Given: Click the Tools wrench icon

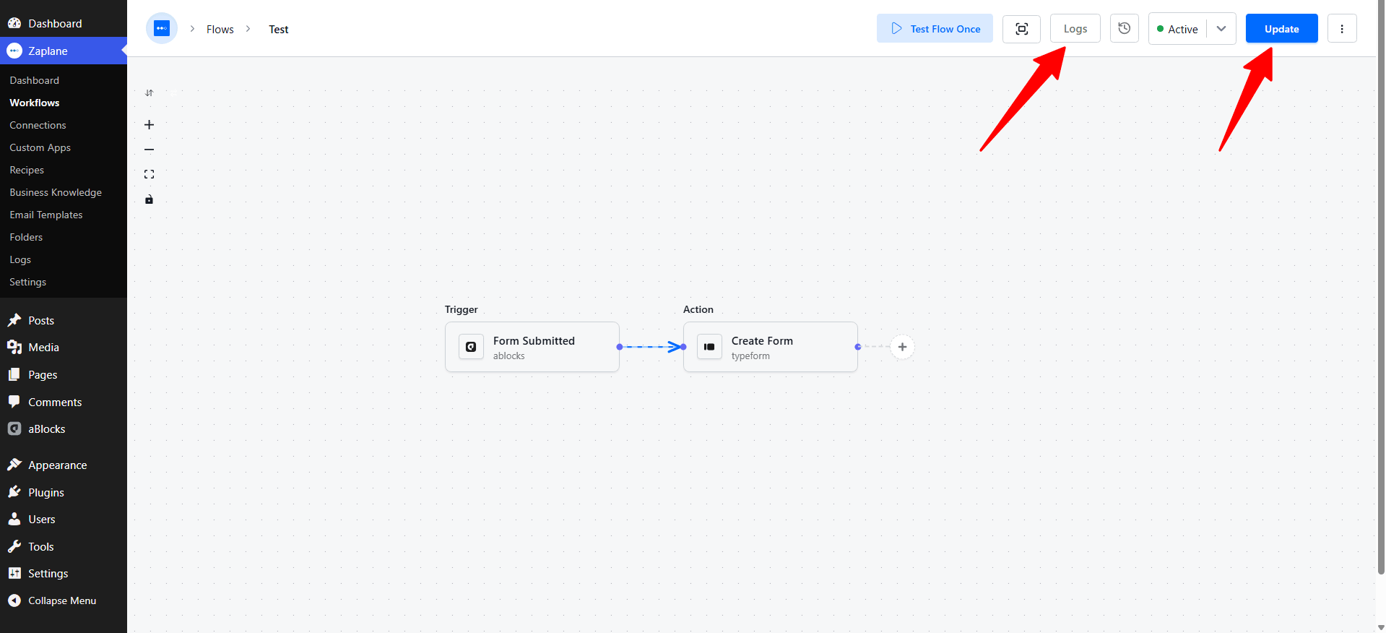Looking at the screenshot, I should [14, 546].
